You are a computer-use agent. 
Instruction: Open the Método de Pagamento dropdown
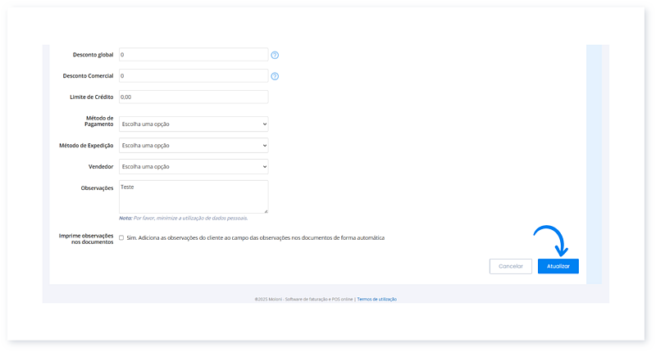[x=193, y=124]
